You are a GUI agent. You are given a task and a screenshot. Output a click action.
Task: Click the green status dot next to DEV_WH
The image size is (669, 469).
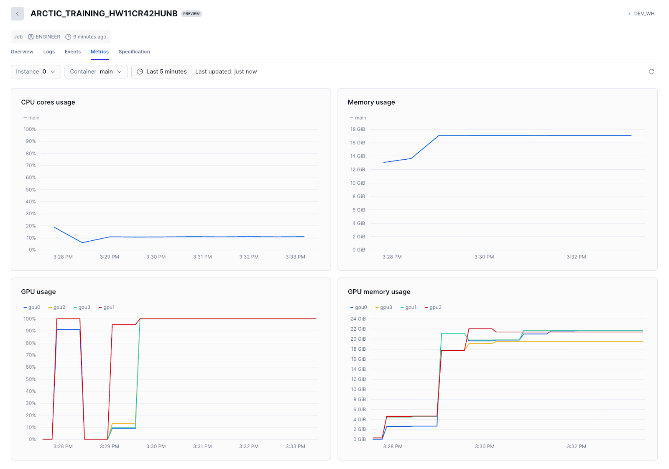pos(629,13)
